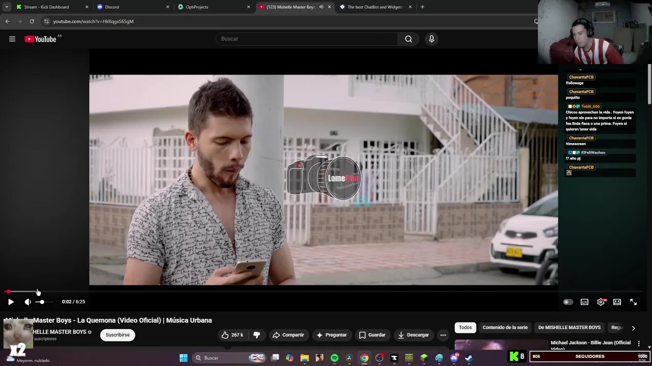Click the address bar URL
The image size is (652, 366).
coord(93,21)
